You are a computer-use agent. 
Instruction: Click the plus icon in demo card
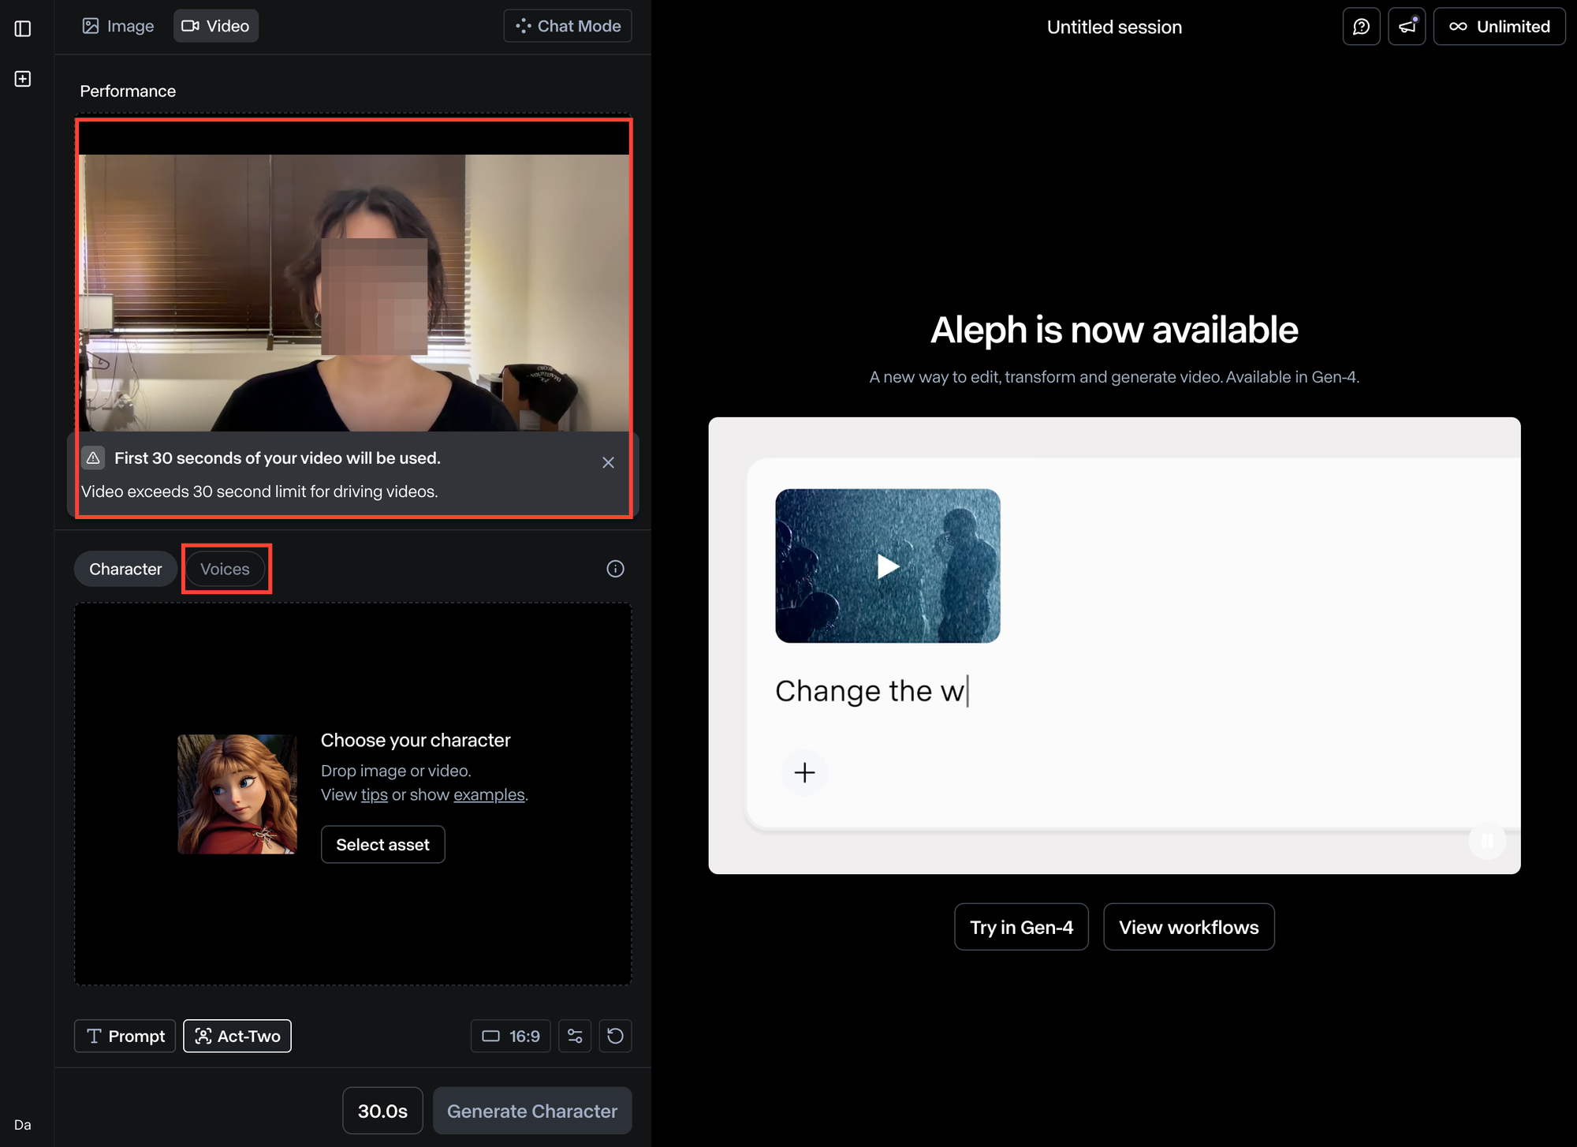pyautogui.click(x=804, y=772)
